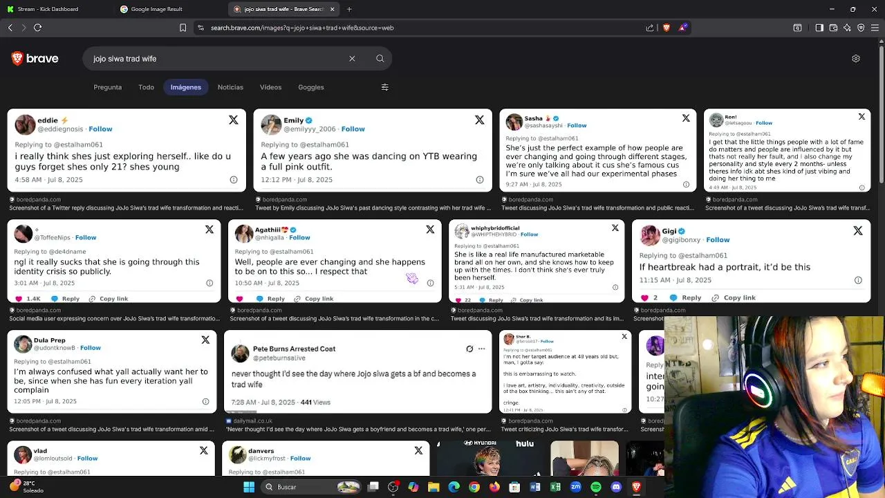The height and width of the screenshot is (498, 885).
Task: Open Brave Wallet icon in toolbar
Action: (x=833, y=28)
